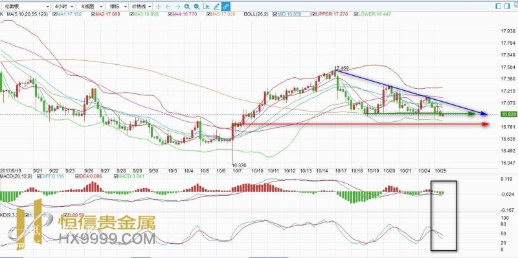
Task: Click the 10/7 date on time axis
Action: (x=237, y=170)
